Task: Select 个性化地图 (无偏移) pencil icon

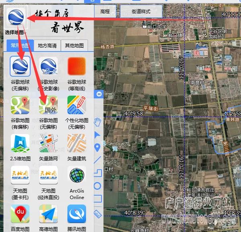Action: coord(77,105)
